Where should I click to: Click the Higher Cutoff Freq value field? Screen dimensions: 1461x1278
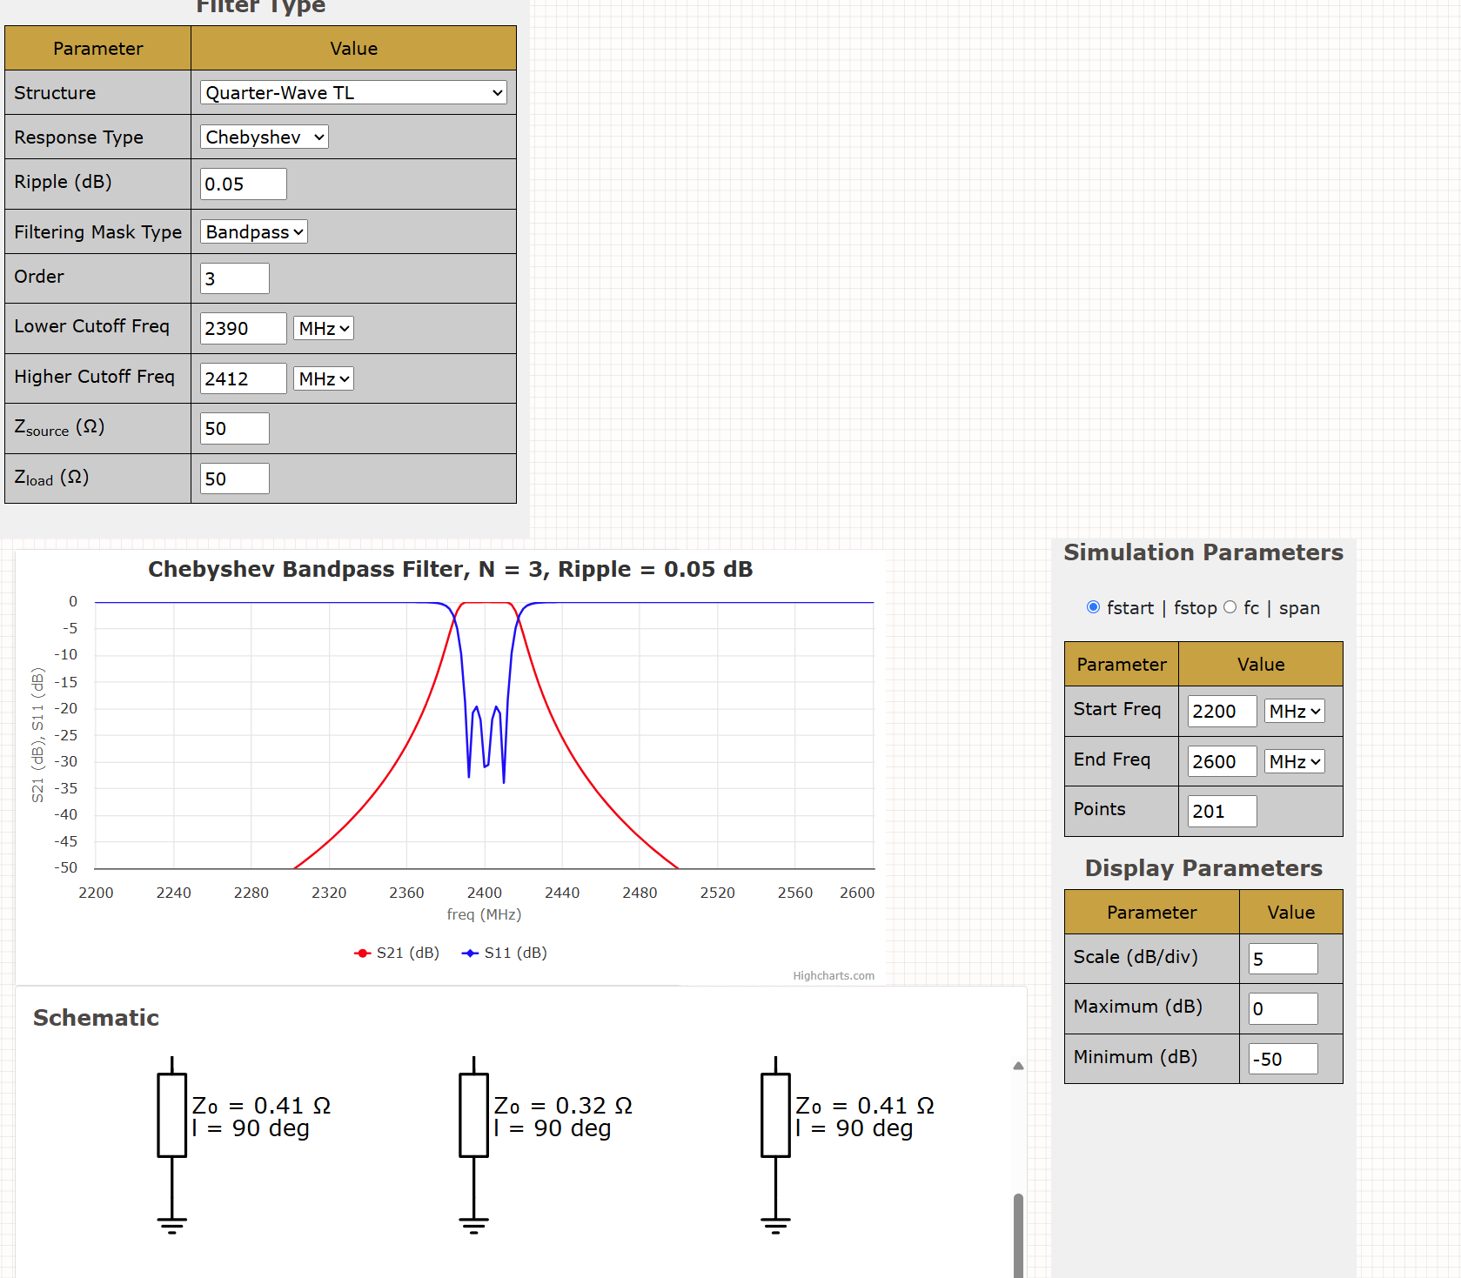[243, 379]
